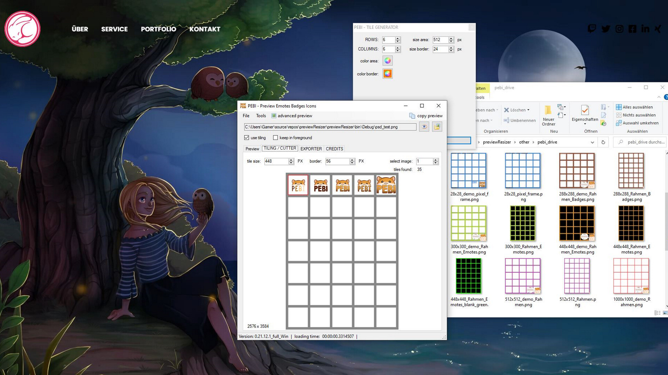Open the file browse folder icon in PEBI
The height and width of the screenshot is (375, 668).
click(x=437, y=127)
